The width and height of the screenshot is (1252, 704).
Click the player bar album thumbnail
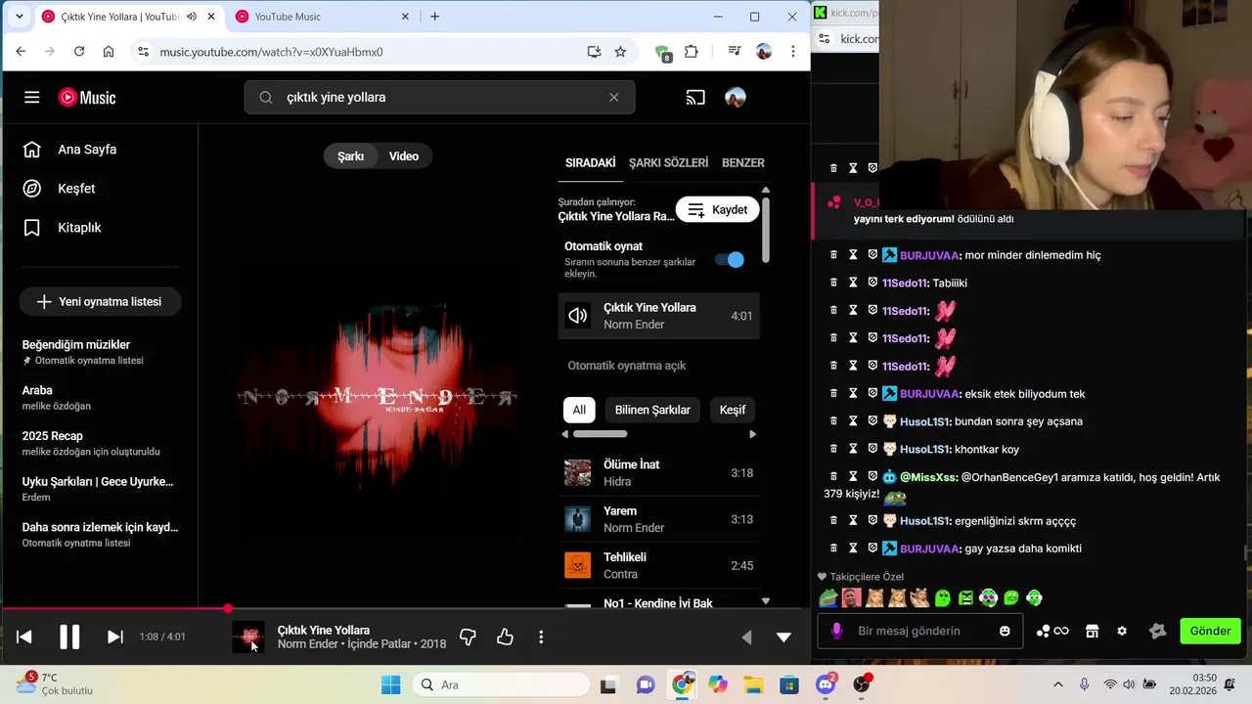[247, 638]
